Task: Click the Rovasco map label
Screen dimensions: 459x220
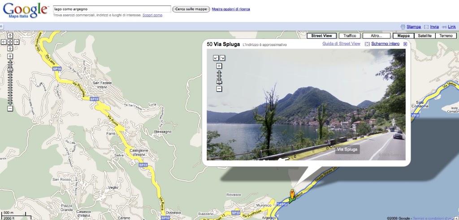Action: click(234, 195)
